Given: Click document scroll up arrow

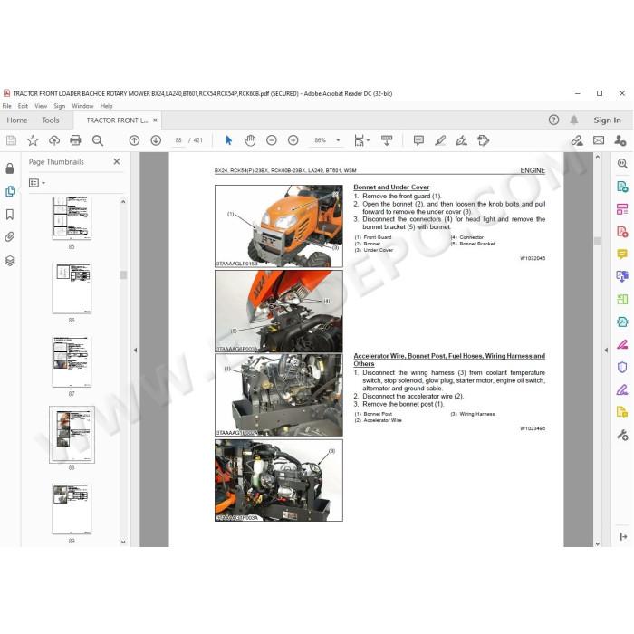Looking at the screenshot, I should (598, 157).
